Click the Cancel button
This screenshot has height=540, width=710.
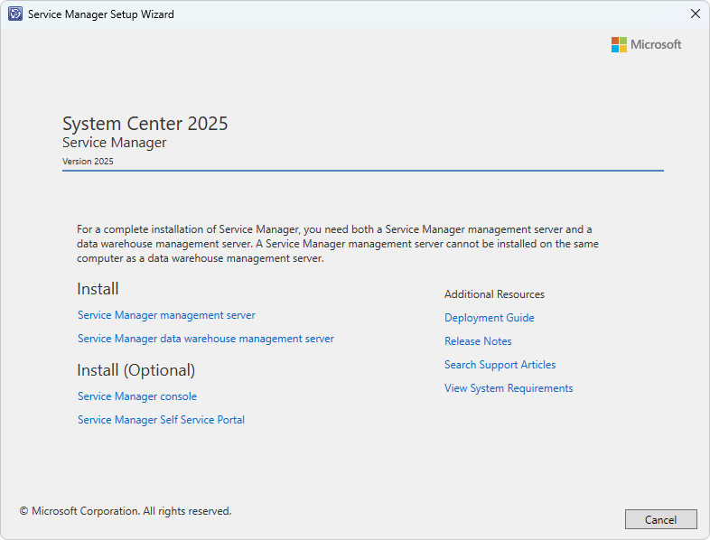[660, 519]
